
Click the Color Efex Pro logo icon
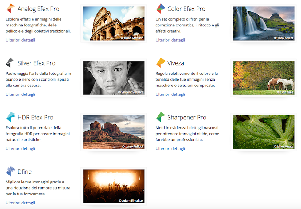[160, 9]
